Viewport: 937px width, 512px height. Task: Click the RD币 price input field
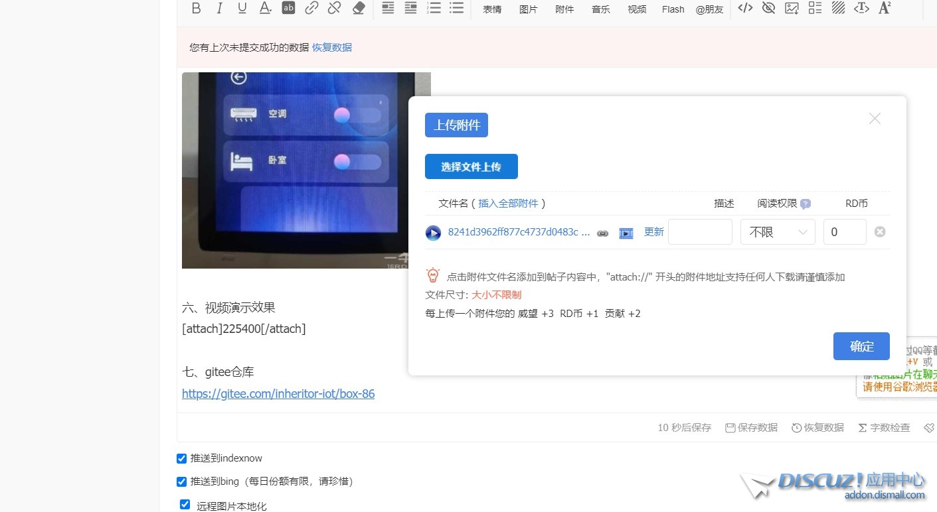coord(845,232)
